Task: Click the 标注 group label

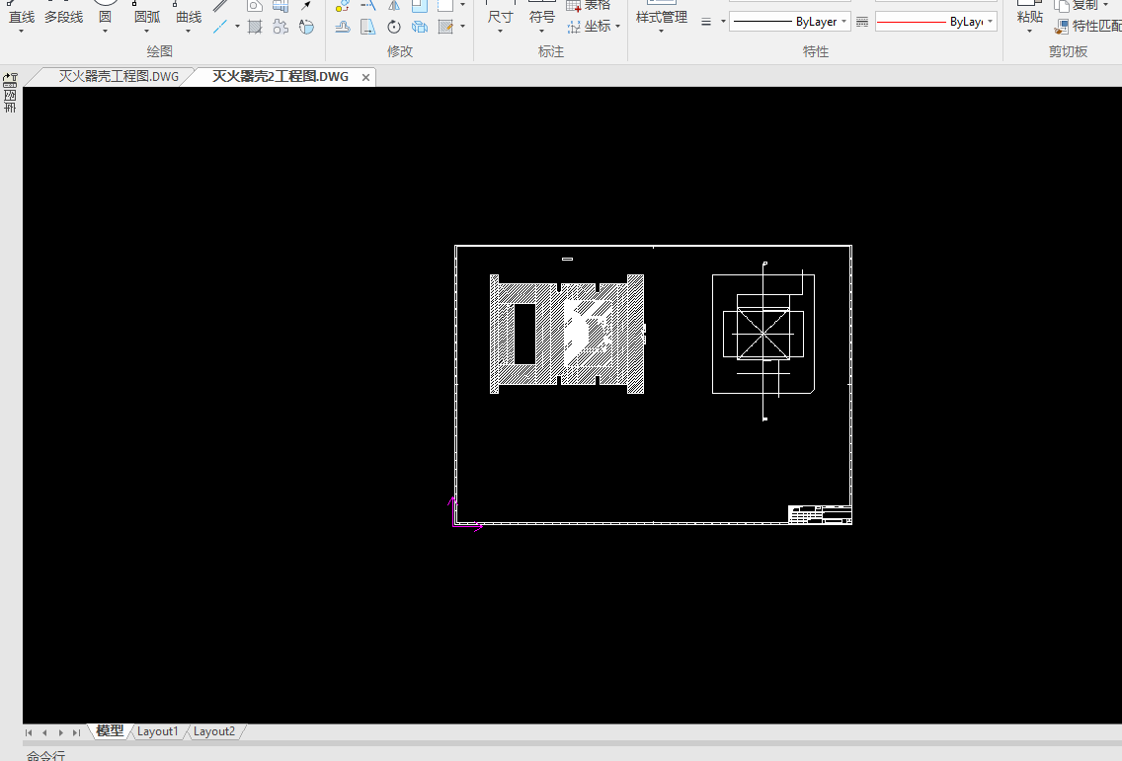Action: point(551,51)
